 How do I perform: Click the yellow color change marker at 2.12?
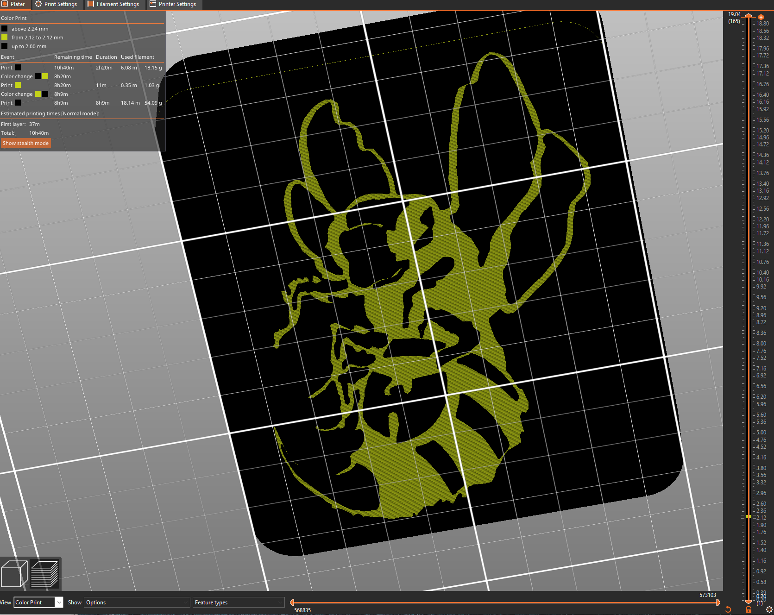pos(749,516)
